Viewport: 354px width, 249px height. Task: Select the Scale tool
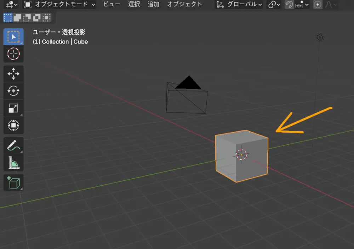click(x=13, y=108)
